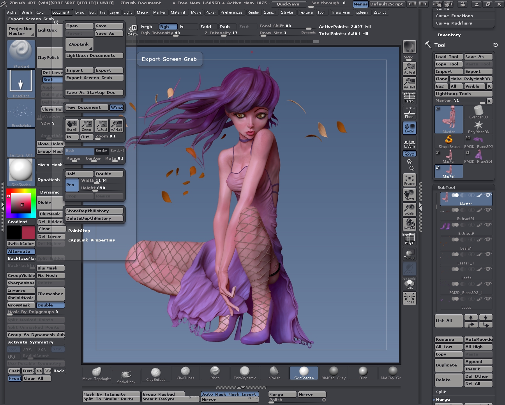Open the Brush menu
Image resolution: width=505 pixels, height=405 pixels.
point(26,12)
